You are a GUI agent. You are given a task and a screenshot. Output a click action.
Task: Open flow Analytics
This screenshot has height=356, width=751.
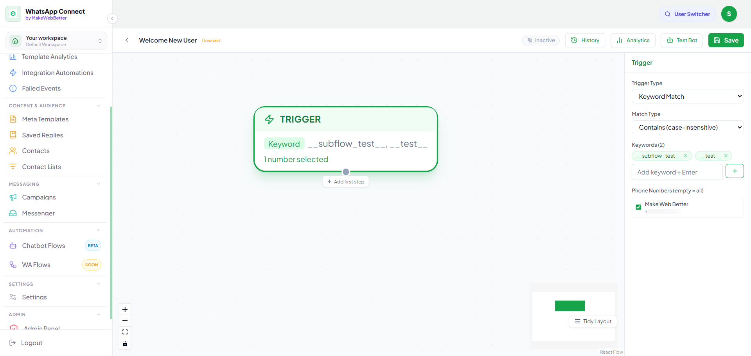tap(633, 40)
